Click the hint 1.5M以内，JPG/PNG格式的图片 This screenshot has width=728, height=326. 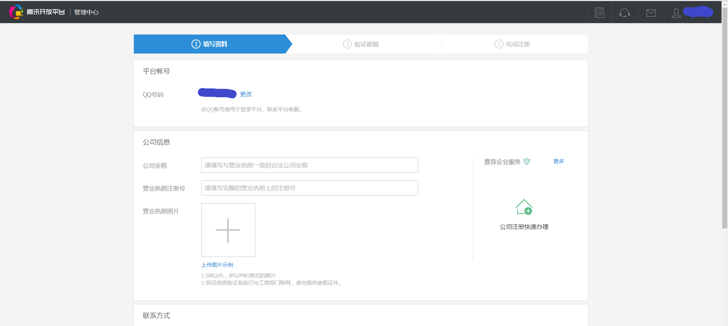click(x=238, y=276)
